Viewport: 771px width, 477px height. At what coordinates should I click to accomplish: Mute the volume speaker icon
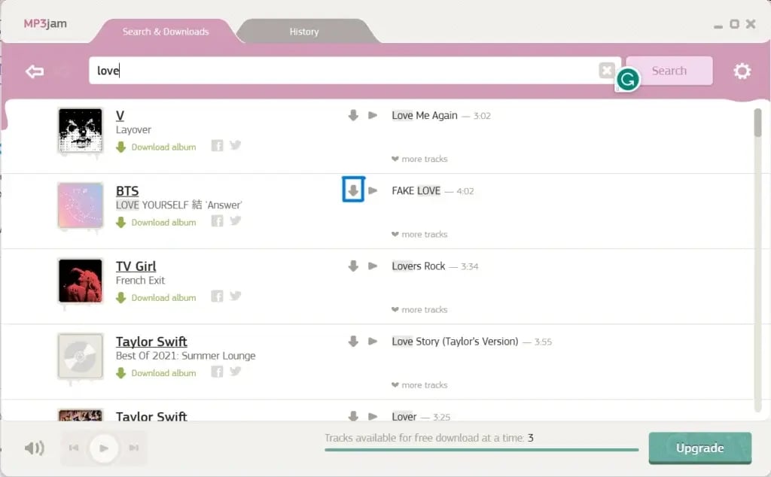pyautogui.click(x=34, y=448)
